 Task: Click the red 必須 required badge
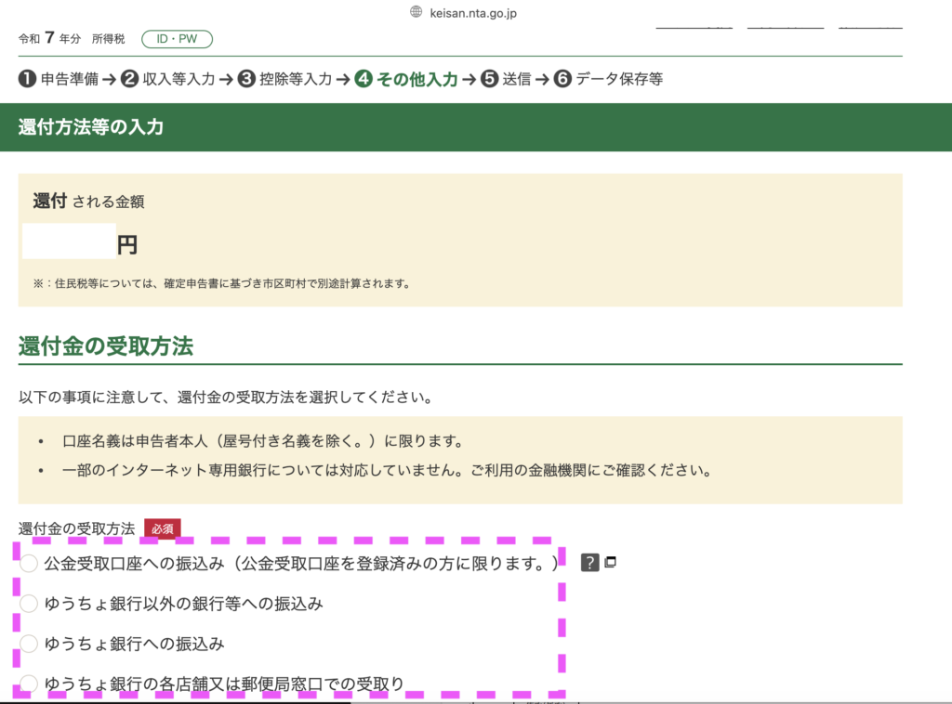point(162,528)
